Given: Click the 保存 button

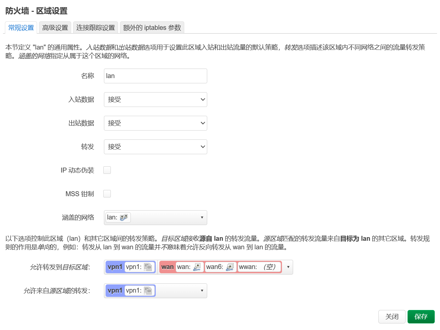Looking at the screenshot, I should click(x=421, y=317).
